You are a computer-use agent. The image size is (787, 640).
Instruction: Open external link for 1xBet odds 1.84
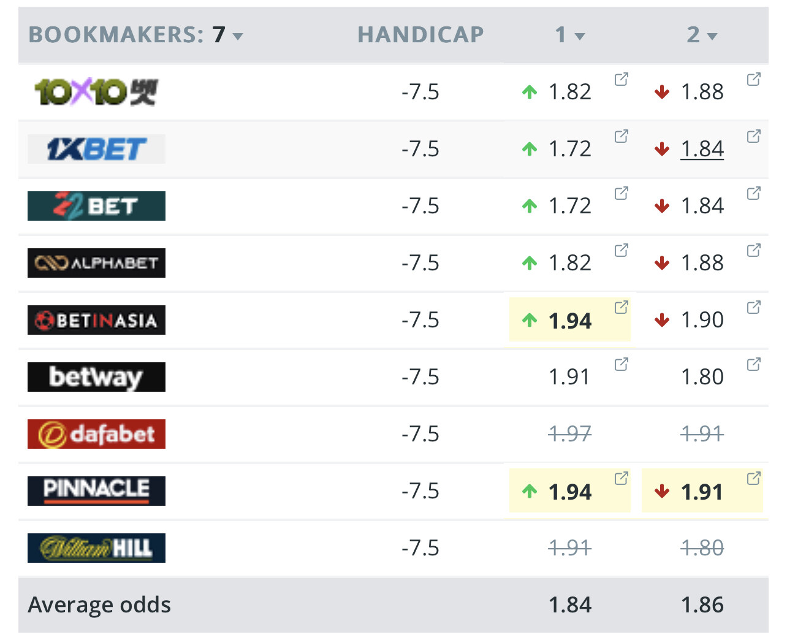click(753, 136)
